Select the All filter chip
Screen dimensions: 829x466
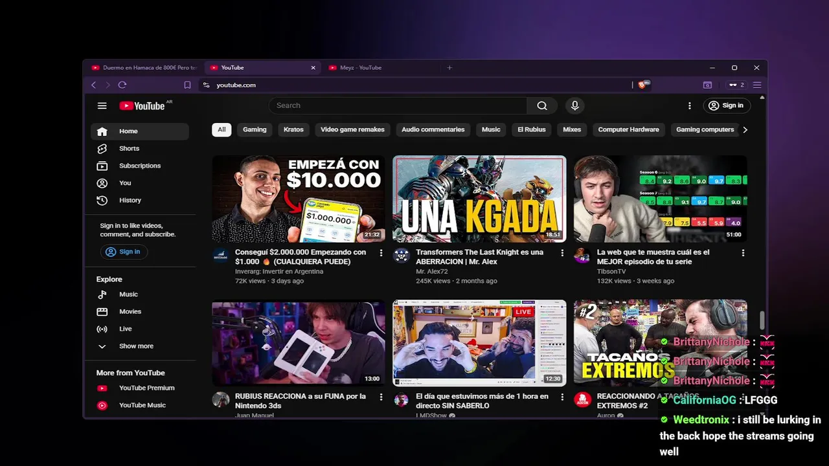coord(221,129)
